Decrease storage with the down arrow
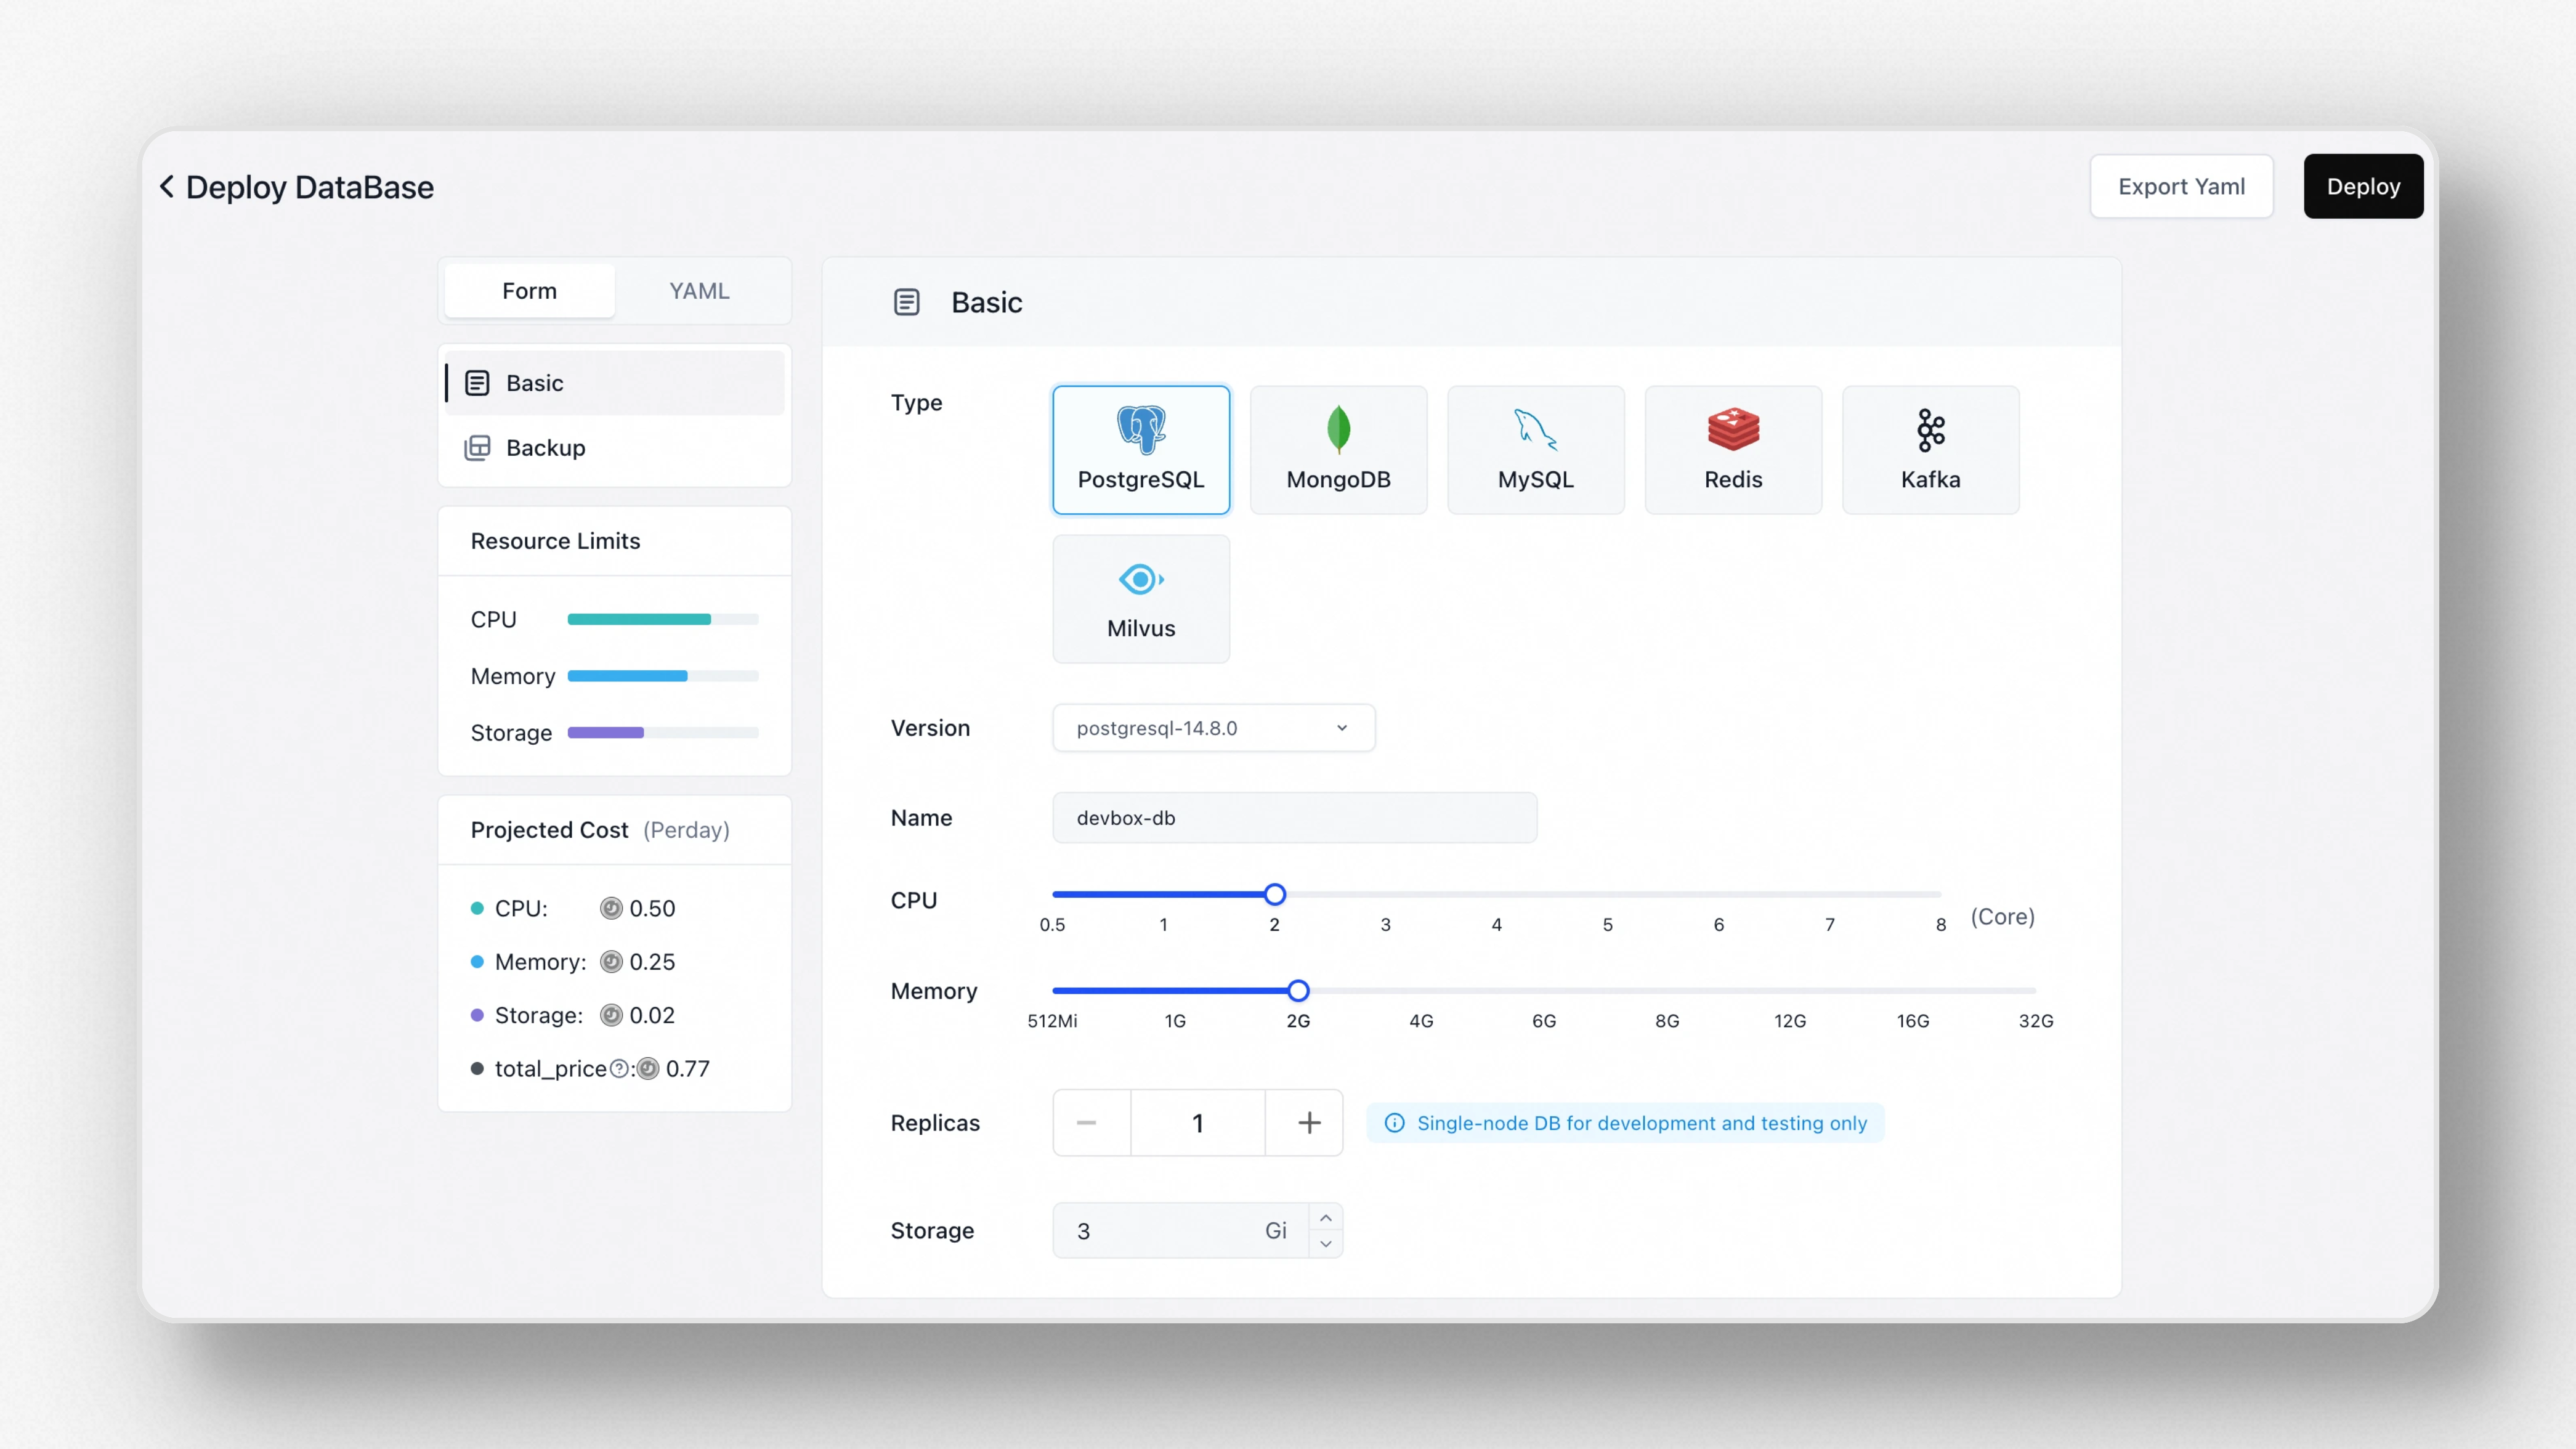2576x1449 pixels. 1325,1244
